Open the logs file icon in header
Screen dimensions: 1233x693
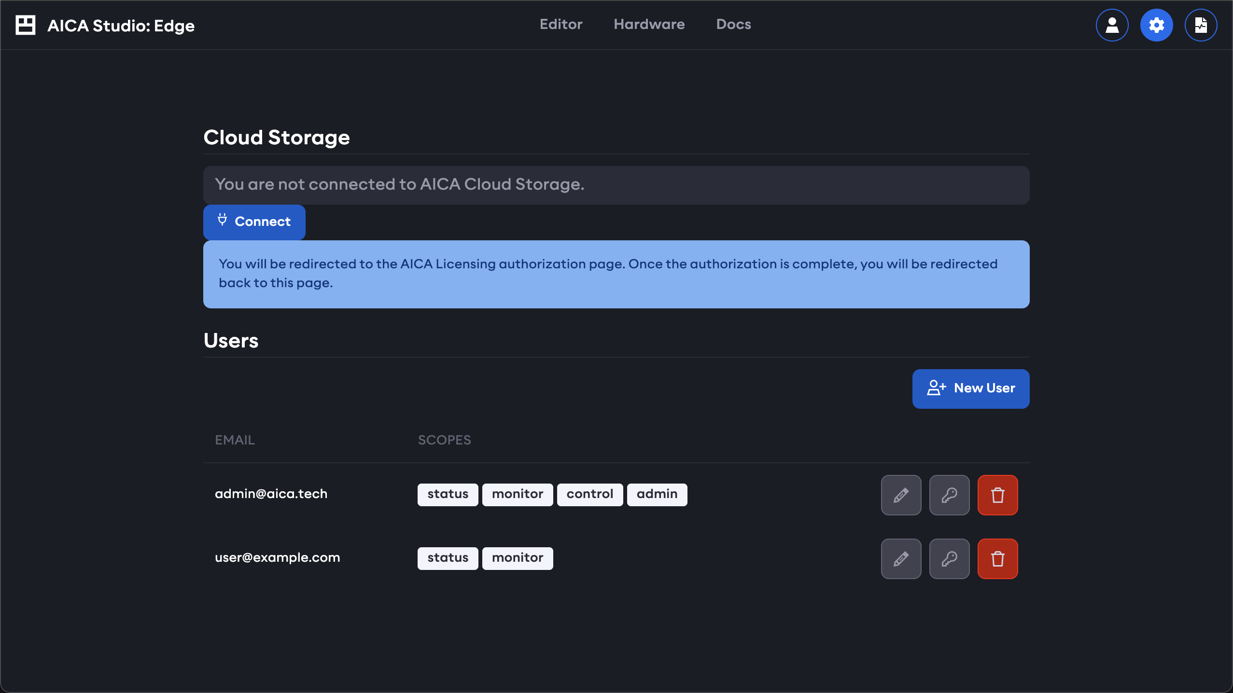1201,25
